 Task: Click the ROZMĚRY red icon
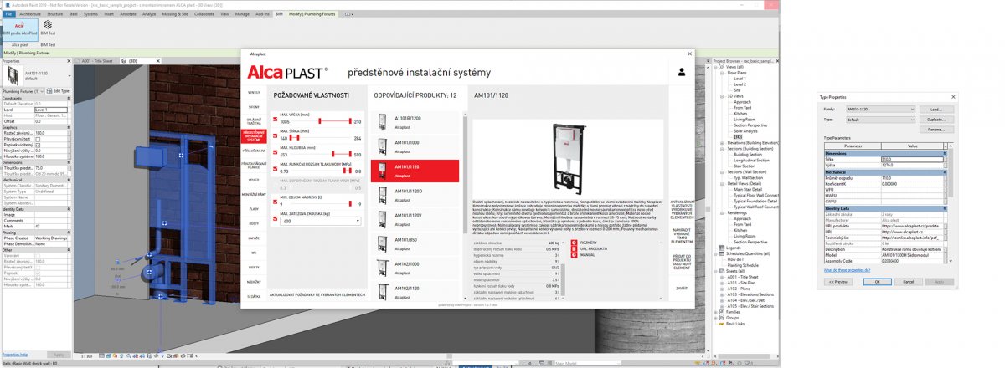(x=574, y=243)
